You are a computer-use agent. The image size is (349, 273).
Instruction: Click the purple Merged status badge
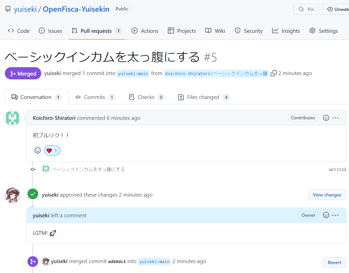pos(23,74)
